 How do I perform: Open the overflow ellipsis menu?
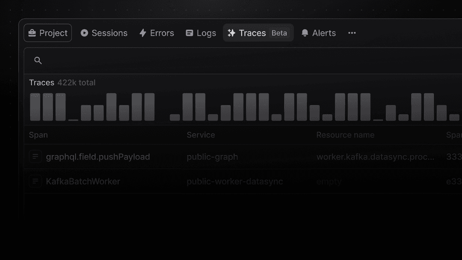pos(352,33)
